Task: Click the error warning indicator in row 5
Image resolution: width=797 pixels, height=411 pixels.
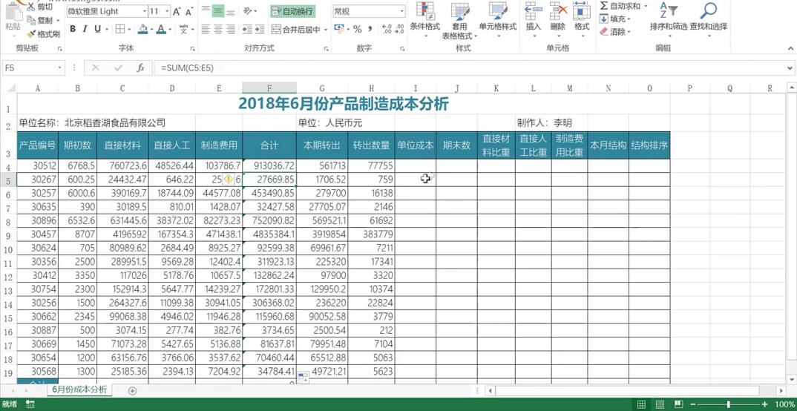Action: coord(229,179)
